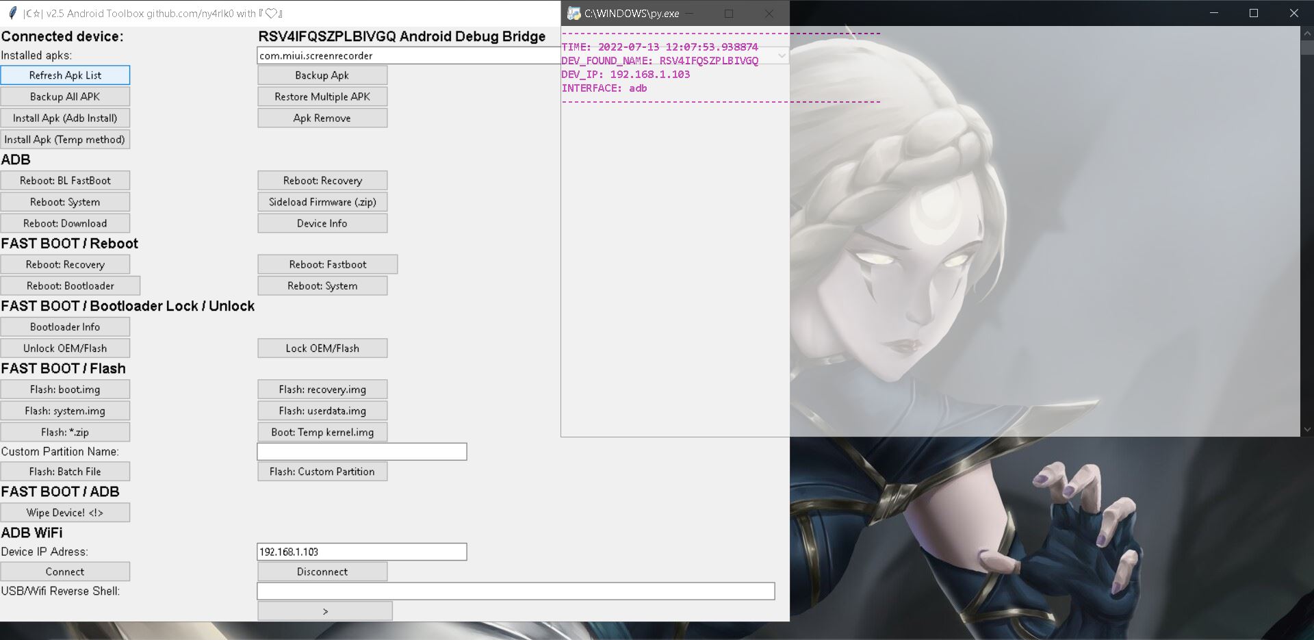Click Flash: Custom Partition button
1314x640 pixels.
[322, 472]
